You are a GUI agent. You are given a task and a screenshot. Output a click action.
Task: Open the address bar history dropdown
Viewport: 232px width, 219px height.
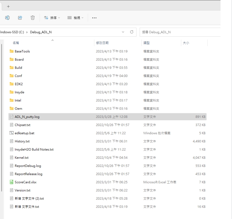pyautogui.click(x=123, y=32)
